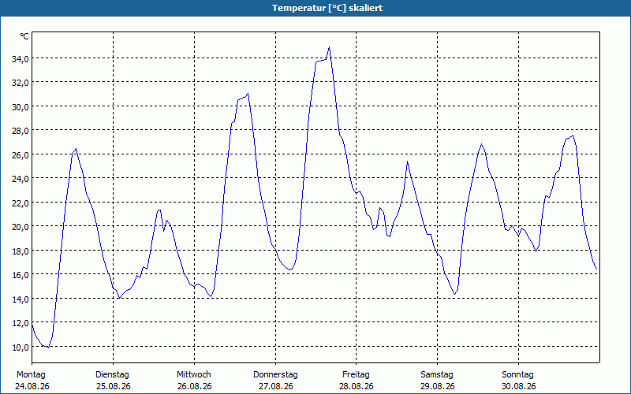Click the date 24.08.26

pos(32,386)
